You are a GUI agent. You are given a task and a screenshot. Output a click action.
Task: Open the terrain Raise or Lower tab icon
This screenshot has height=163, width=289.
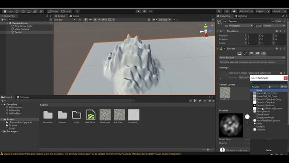click(x=240, y=53)
